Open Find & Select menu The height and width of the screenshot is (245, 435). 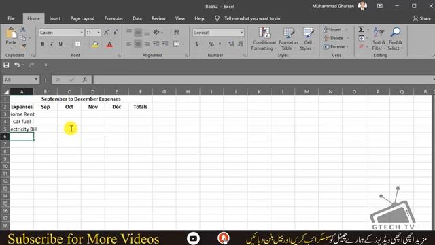coord(396,39)
